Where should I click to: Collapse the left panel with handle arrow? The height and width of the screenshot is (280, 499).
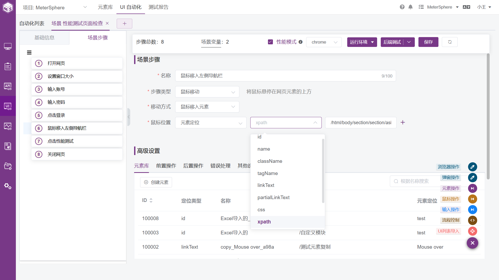[129, 117]
